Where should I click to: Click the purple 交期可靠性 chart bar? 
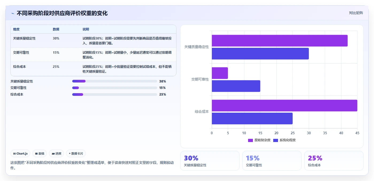220,73
